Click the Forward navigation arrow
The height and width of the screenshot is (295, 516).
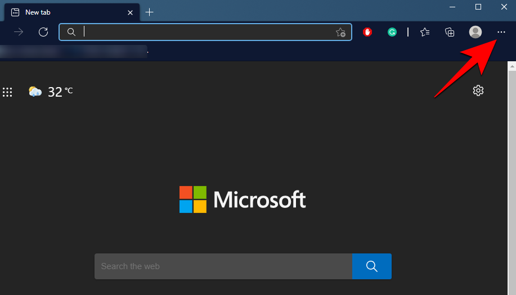click(19, 32)
